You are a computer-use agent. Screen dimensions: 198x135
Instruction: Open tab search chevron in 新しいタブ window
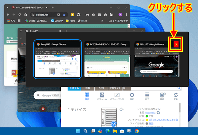pos(21,31)
